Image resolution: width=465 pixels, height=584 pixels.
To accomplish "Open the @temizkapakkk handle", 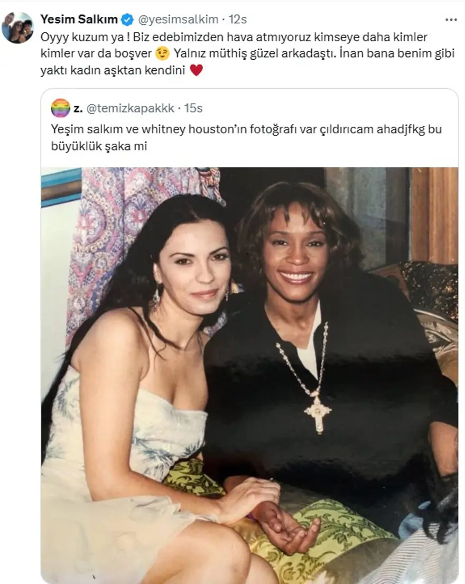I will click(x=131, y=108).
